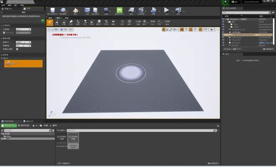
Task: Select the translate gizmo mode icon
Action: click(x=164, y=29)
